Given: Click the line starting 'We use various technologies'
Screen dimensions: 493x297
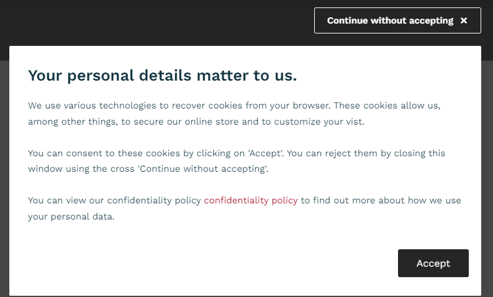Looking at the screenshot, I should point(234,105).
